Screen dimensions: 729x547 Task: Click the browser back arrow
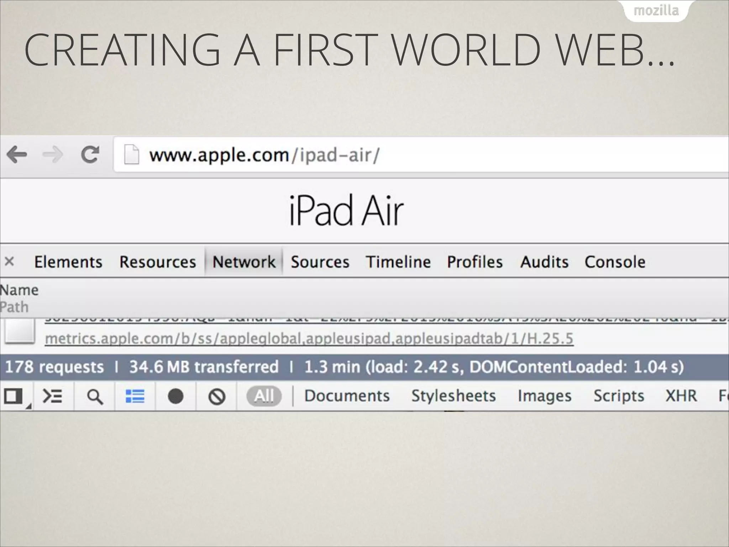pos(17,155)
